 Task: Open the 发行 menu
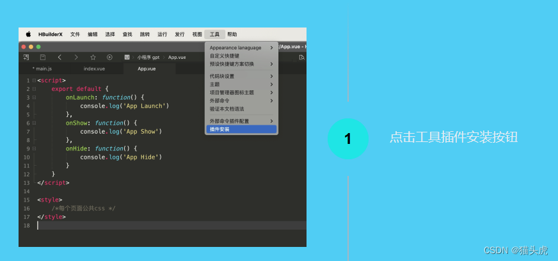[180, 34]
